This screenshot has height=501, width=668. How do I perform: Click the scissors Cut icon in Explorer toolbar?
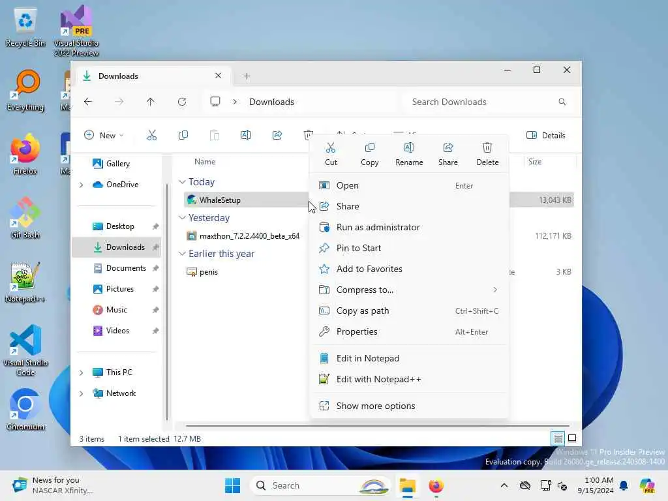point(151,135)
